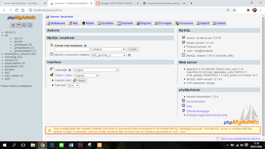Click the Official Homepage house icon
The width and height of the screenshot is (265, 149).
tap(183, 111)
